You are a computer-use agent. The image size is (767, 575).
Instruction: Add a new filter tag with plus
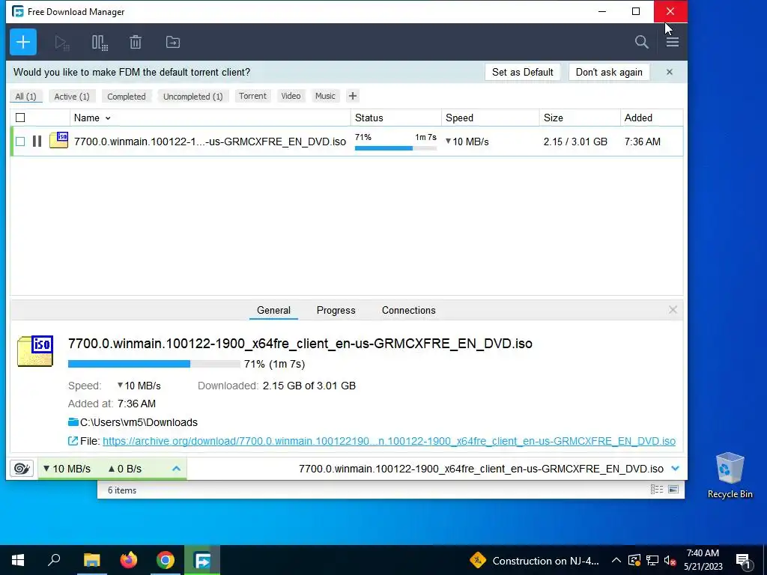353,96
